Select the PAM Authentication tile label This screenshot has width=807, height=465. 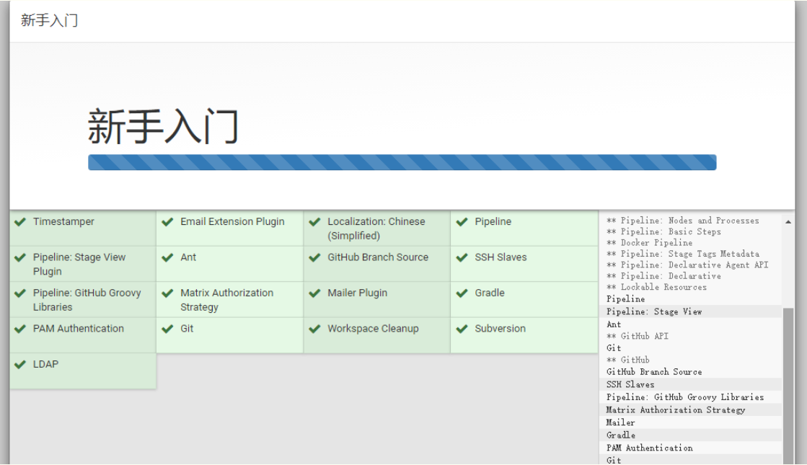pos(78,329)
